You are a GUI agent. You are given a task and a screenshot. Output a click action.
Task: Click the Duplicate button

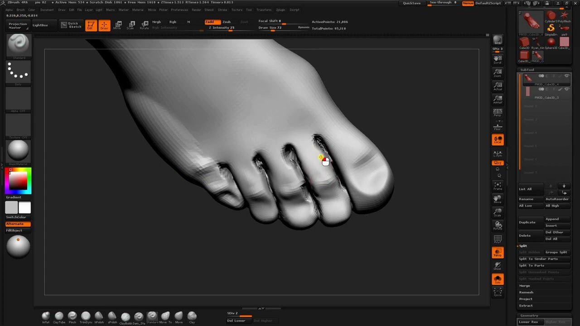[x=527, y=222]
